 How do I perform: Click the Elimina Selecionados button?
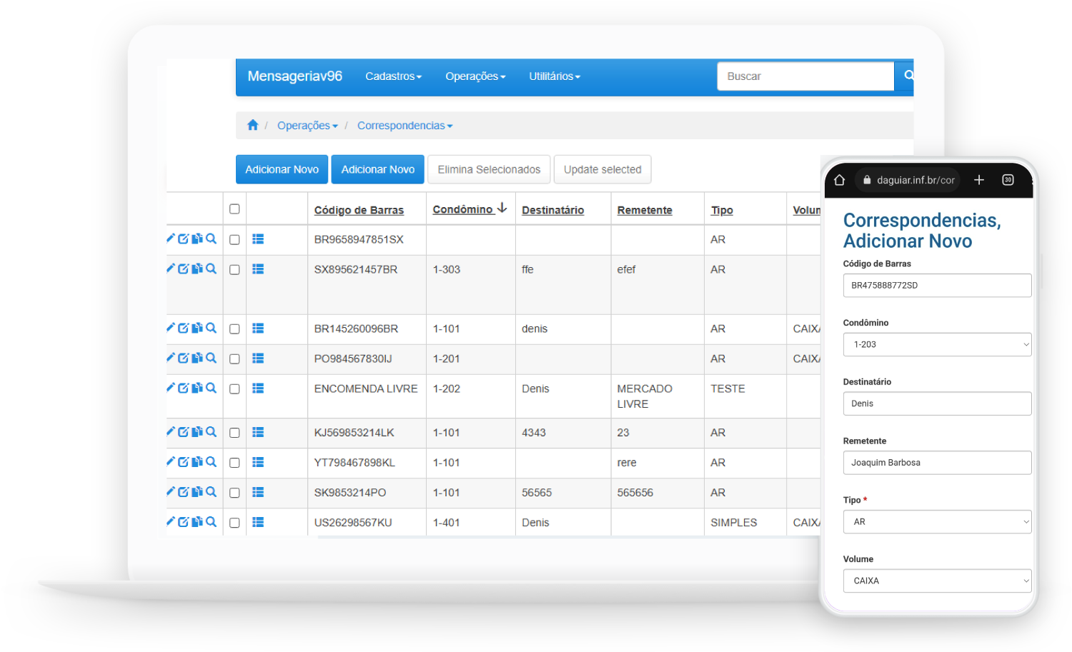489,169
